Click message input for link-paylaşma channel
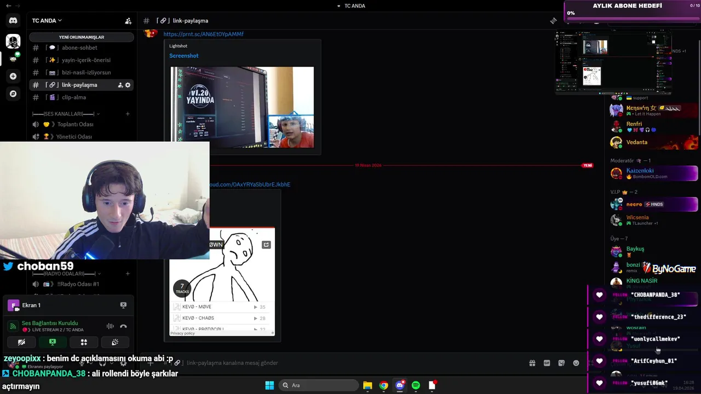 point(350,363)
